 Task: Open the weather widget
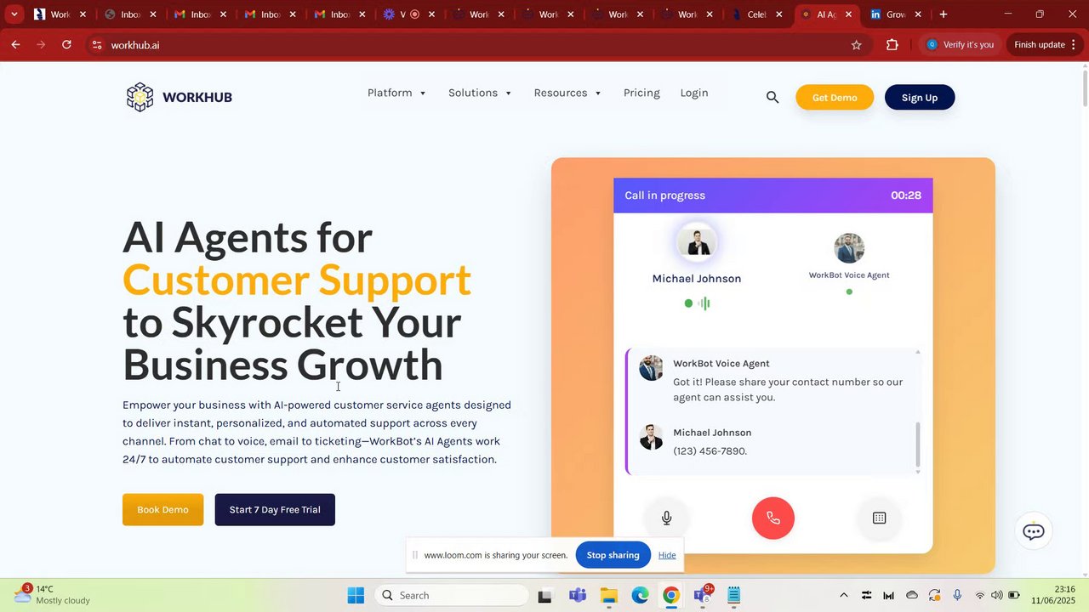[x=53, y=595]
